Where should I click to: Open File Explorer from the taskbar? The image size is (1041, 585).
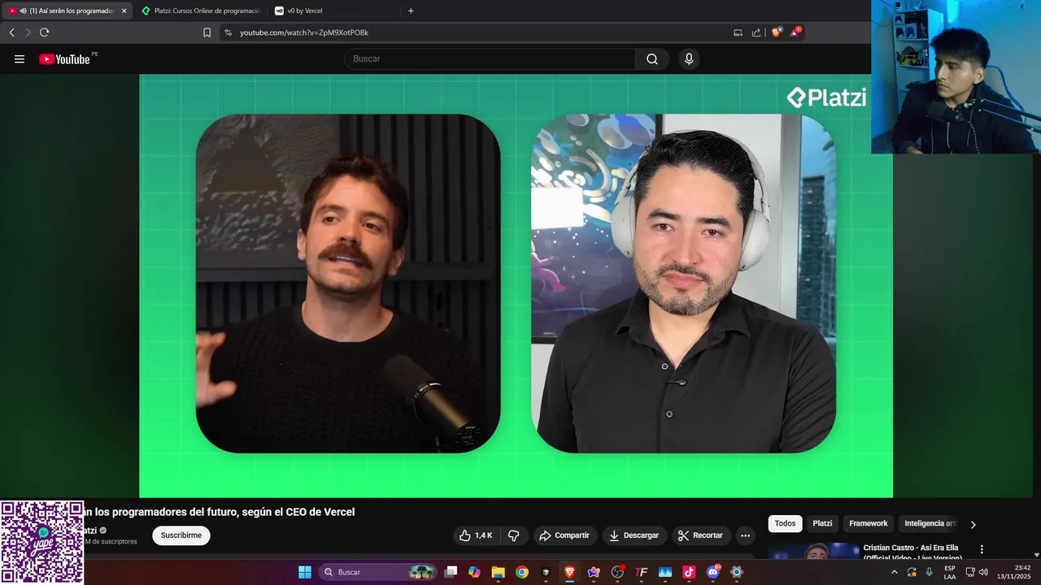point(498,572)
